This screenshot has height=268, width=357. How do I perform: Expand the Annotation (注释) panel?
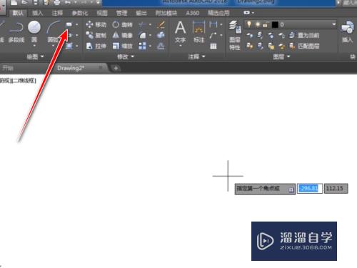point(196,56)
